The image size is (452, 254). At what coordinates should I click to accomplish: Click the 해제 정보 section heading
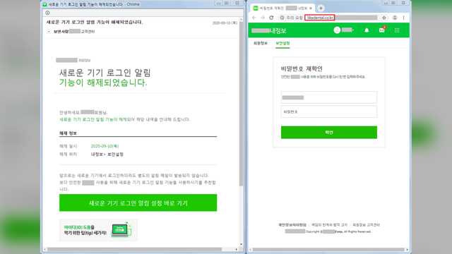pyautogui.click(x=68, y=133)
